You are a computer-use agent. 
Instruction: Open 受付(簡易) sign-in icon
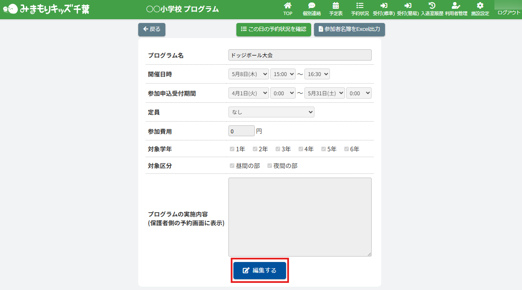coord(408,6)
